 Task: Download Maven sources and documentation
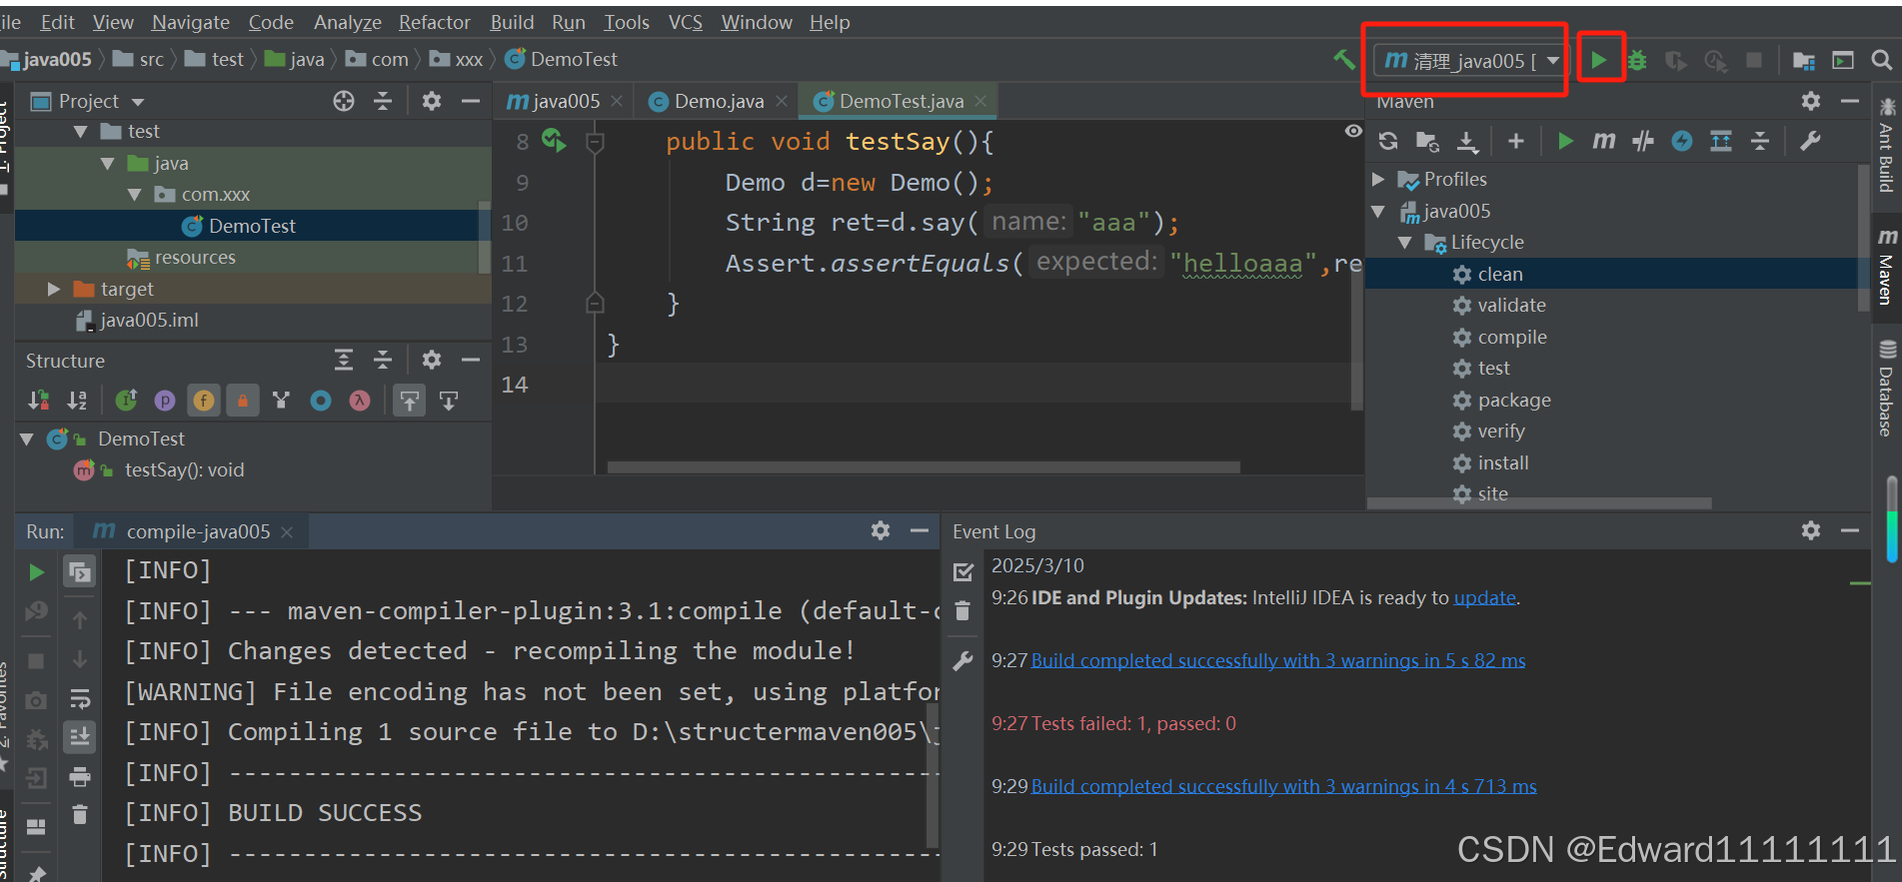tap(1467, 142)
